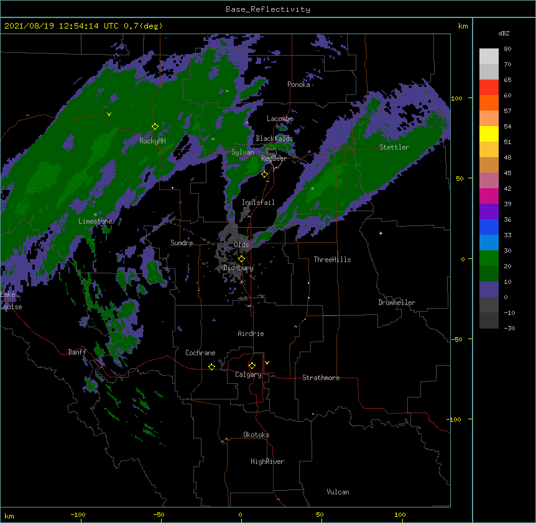This screenshot has height=523, width=536.
Task: Click the yellow V marker east of Calgary
Action: coord(267,363)
